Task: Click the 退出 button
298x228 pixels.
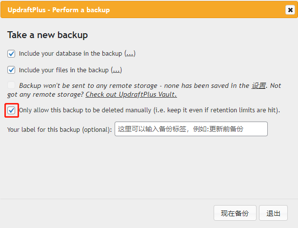Action: (x=273, y=213)
